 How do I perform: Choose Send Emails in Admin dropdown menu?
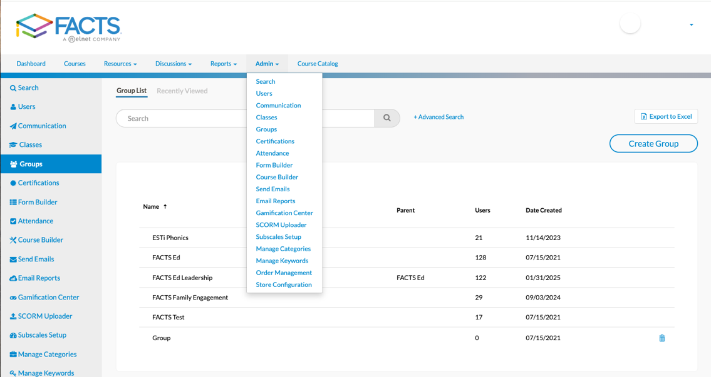click(x=273, y=189)
